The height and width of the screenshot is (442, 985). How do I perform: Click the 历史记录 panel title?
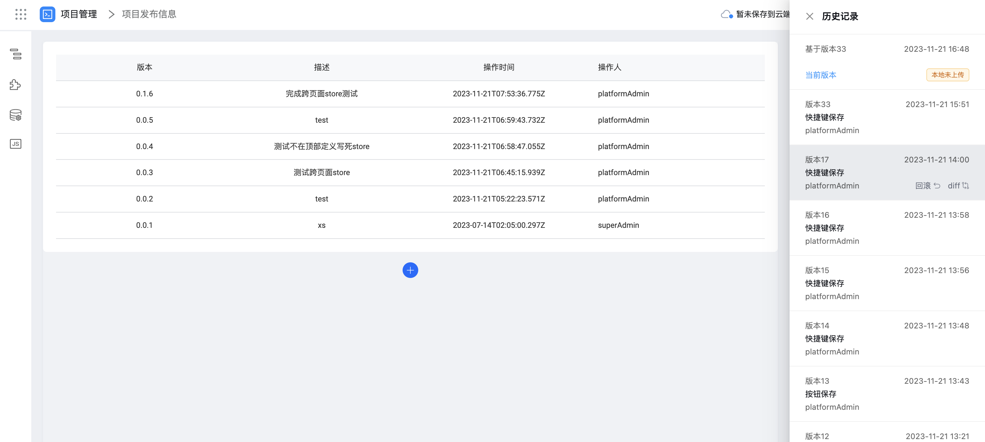840,16
